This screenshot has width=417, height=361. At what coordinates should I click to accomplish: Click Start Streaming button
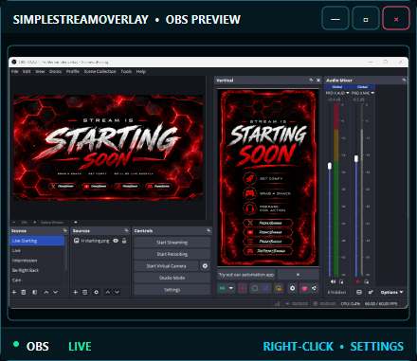(172, 243)
